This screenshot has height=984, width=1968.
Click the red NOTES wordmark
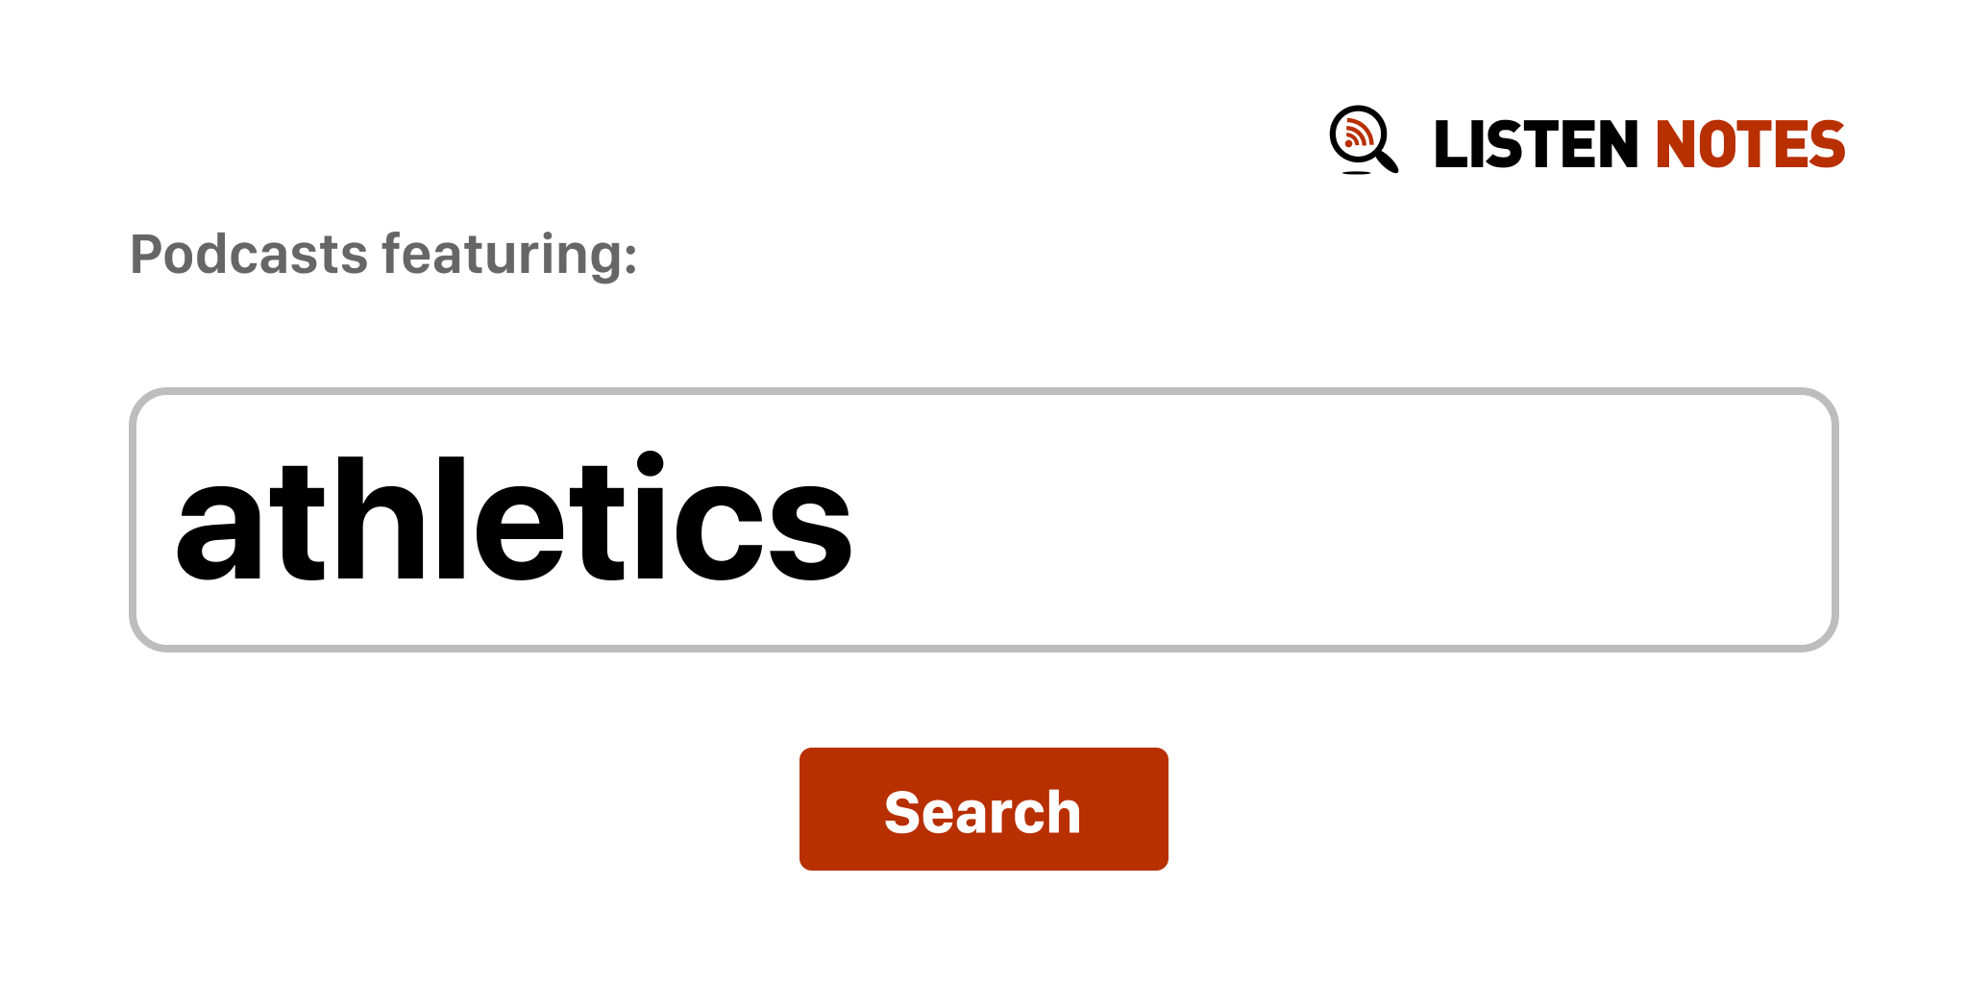1749,145
